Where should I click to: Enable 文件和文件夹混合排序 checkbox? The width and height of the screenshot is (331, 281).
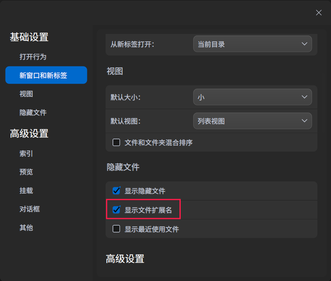point(116,142)
